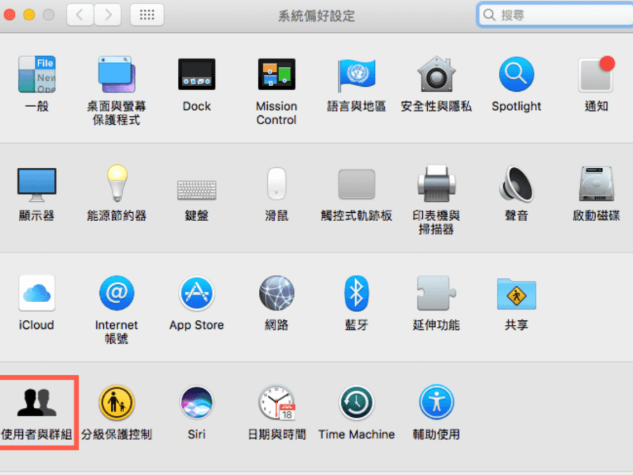Open Mission Control preferences
Screen dimensions: 633x475
(277, 75)
